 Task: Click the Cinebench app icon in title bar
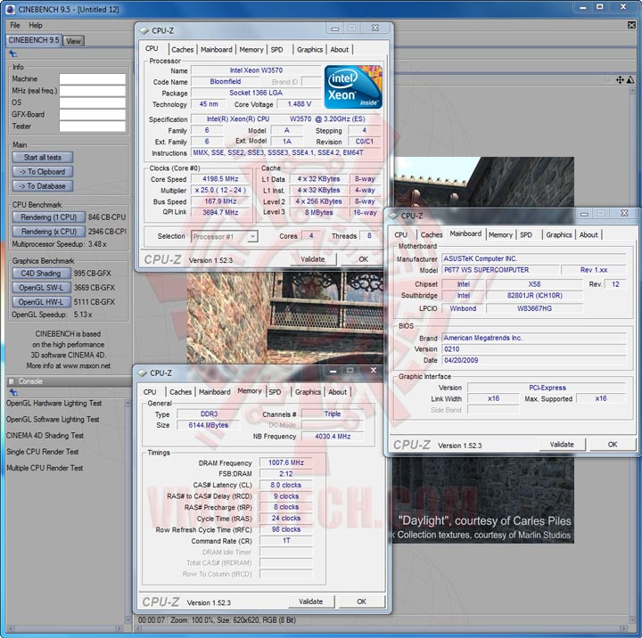[x=10, y=9]
